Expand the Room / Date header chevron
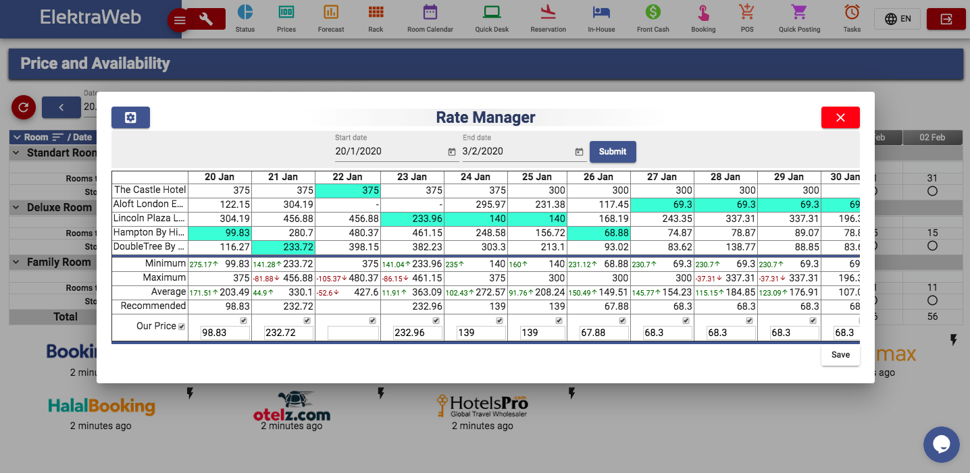 point(17,137)
